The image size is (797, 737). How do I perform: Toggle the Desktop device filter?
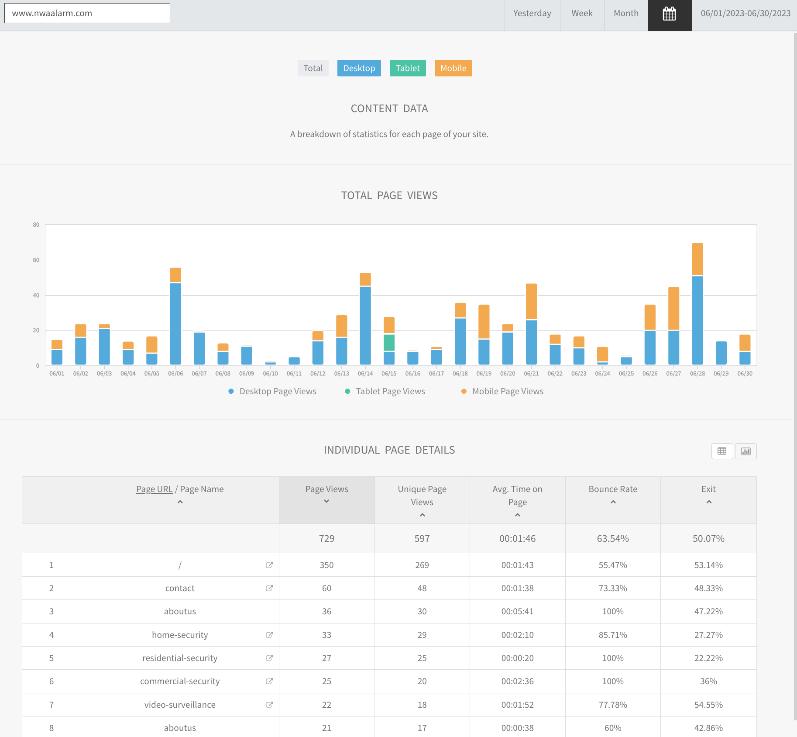[x=359, y=68]
